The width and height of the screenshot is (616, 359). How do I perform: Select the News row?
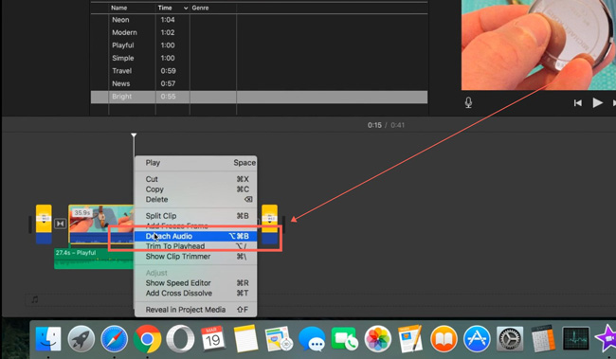[x=259, y=83]
